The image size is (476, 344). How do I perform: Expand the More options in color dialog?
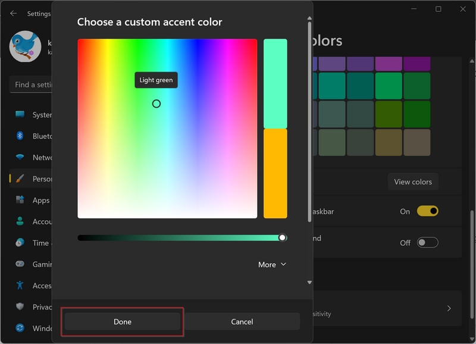pos(272,264)
